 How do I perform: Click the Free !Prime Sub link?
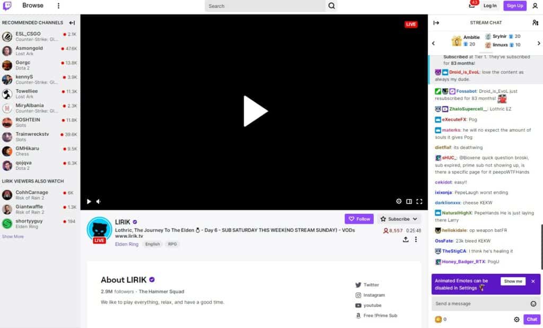coord(376,315)
